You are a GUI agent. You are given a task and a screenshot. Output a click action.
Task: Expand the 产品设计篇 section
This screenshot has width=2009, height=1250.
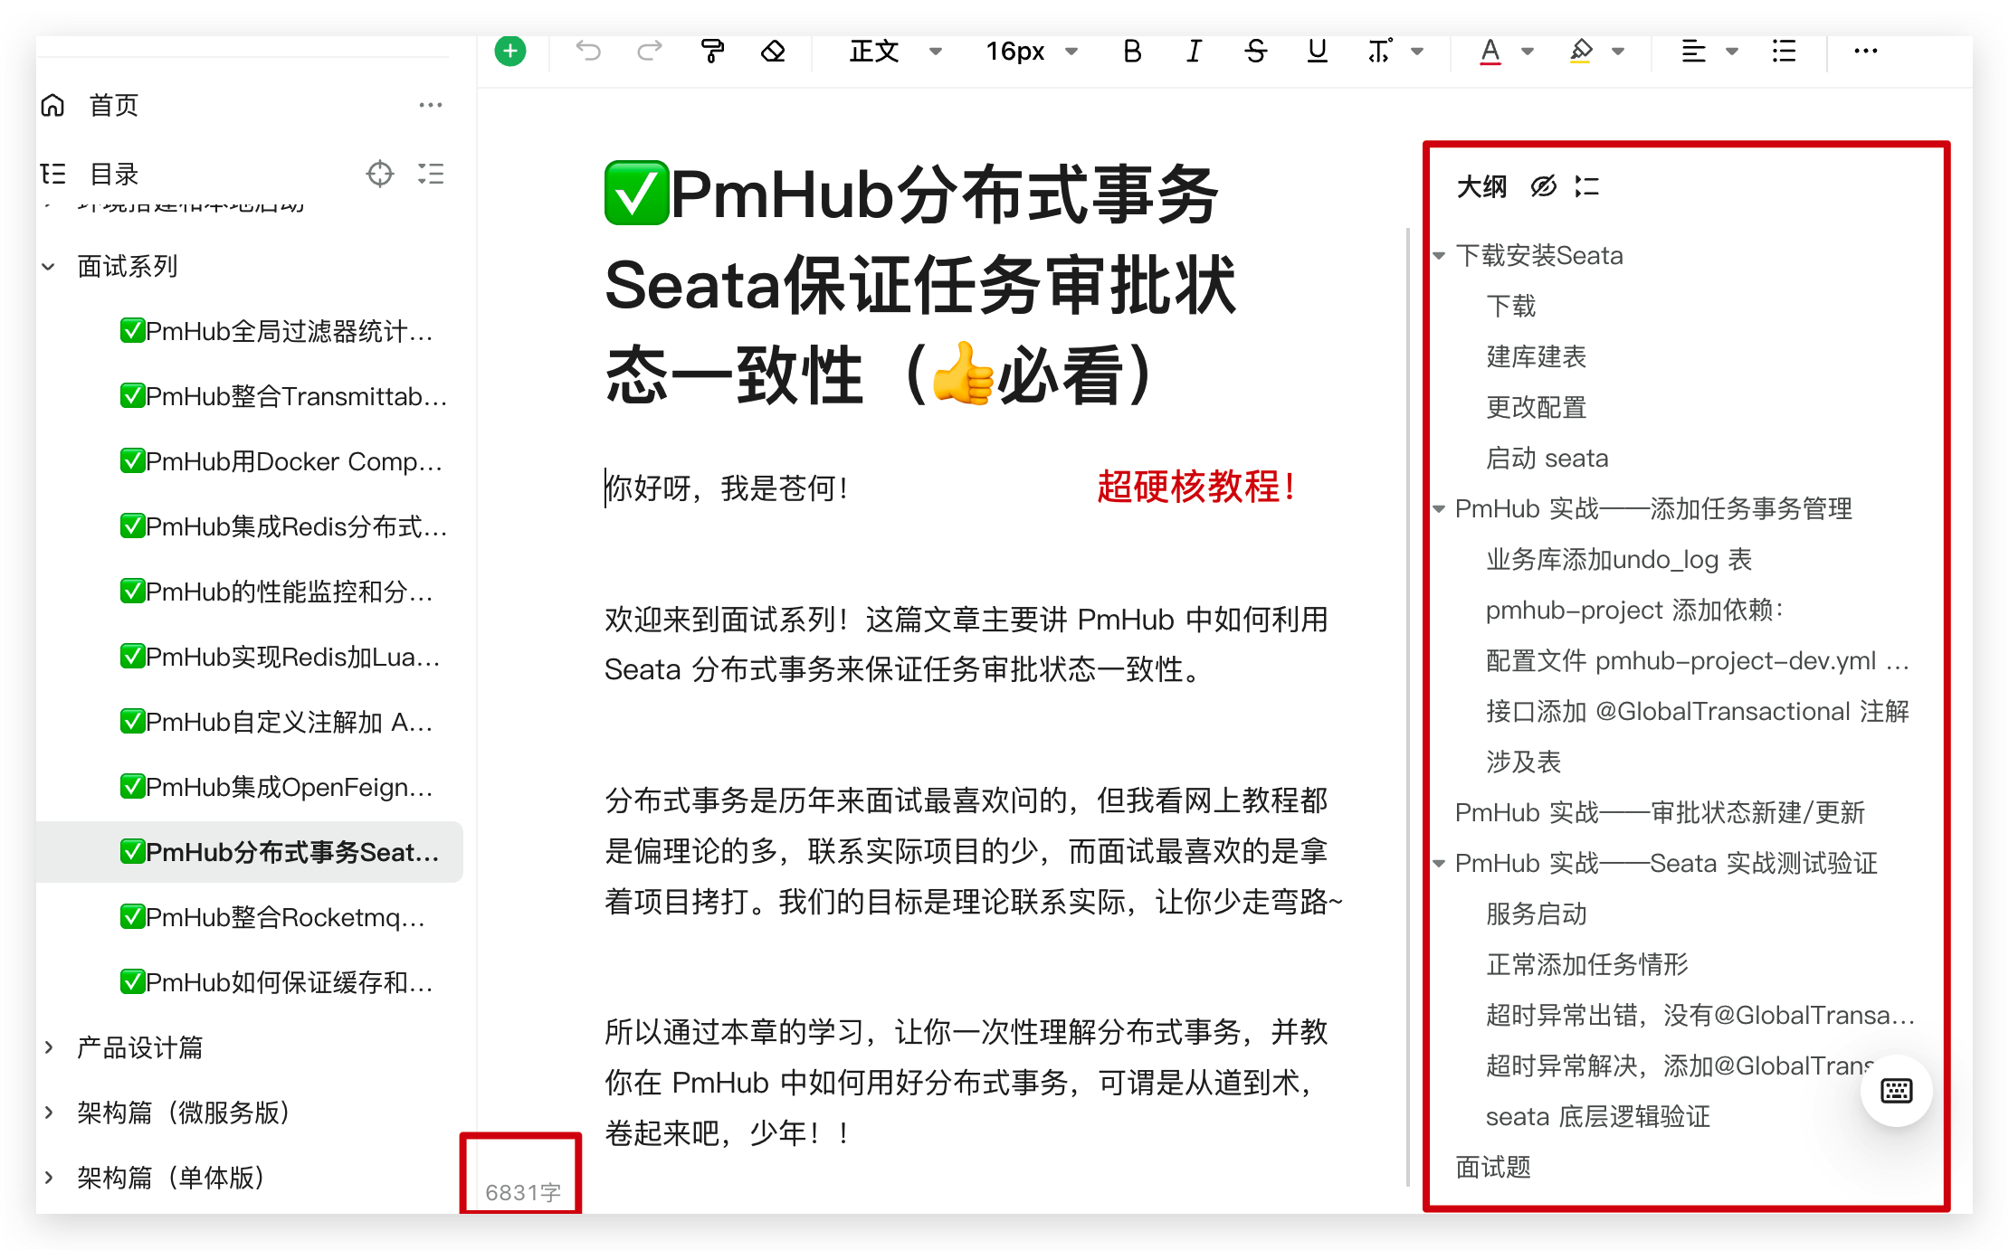pos(49,1047)
